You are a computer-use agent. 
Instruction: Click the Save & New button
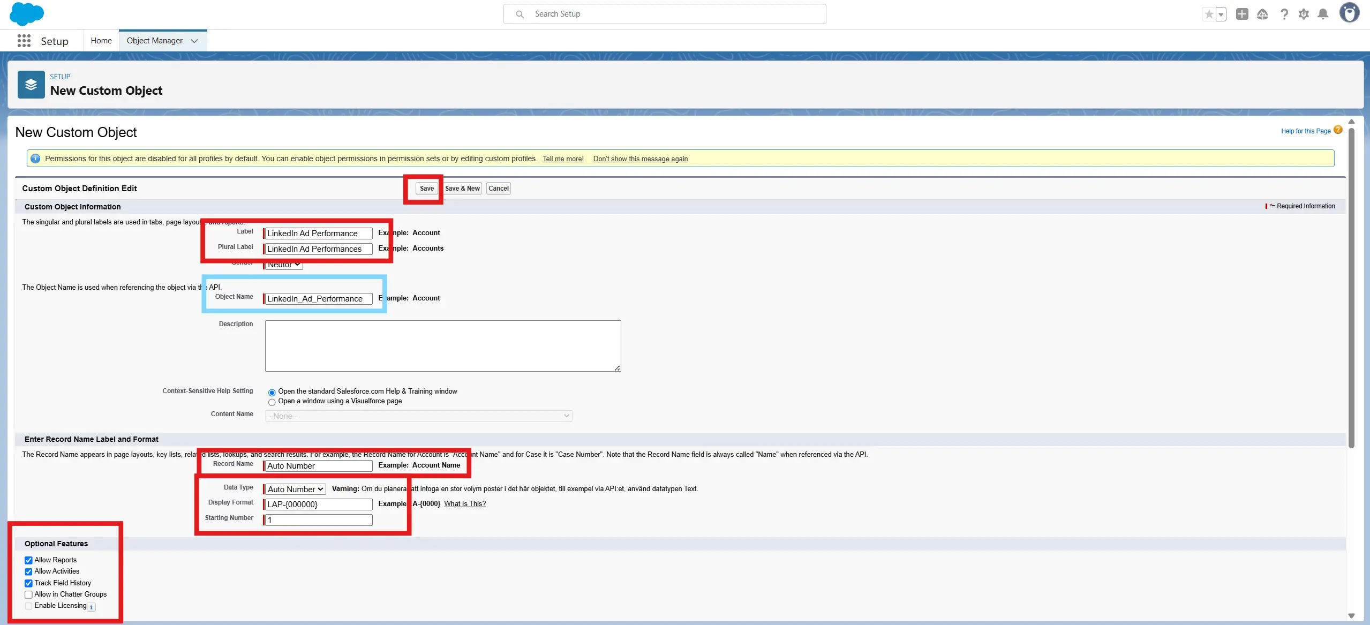pos(462,189)
